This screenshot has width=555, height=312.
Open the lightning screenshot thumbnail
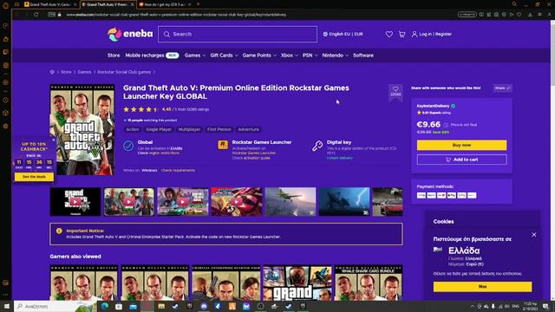(344, 202)
